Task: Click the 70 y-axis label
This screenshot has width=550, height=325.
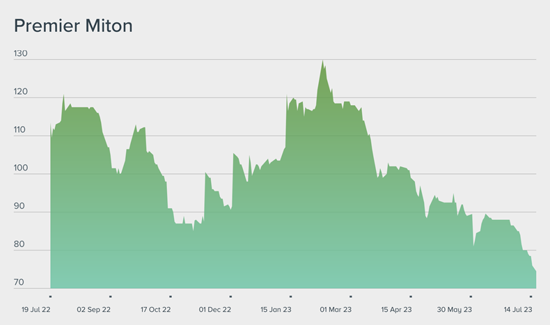Action: point(20,283)
